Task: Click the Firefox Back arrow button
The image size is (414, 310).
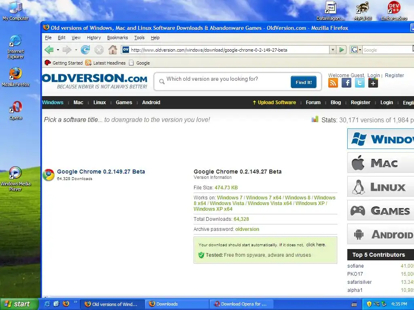Action: [x=49, y=50]
